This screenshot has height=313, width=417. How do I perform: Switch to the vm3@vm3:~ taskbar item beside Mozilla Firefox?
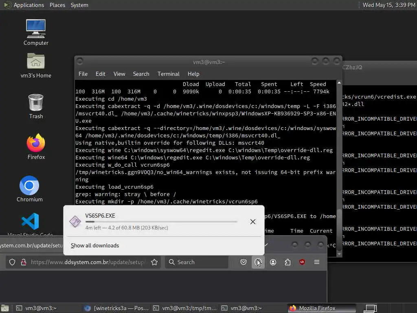click(253, 308)
